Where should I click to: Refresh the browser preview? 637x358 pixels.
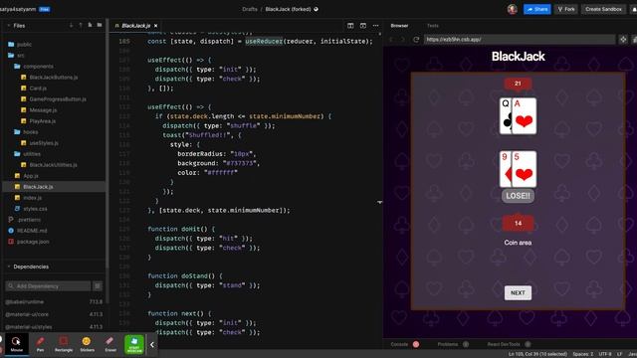pos(416,40)
